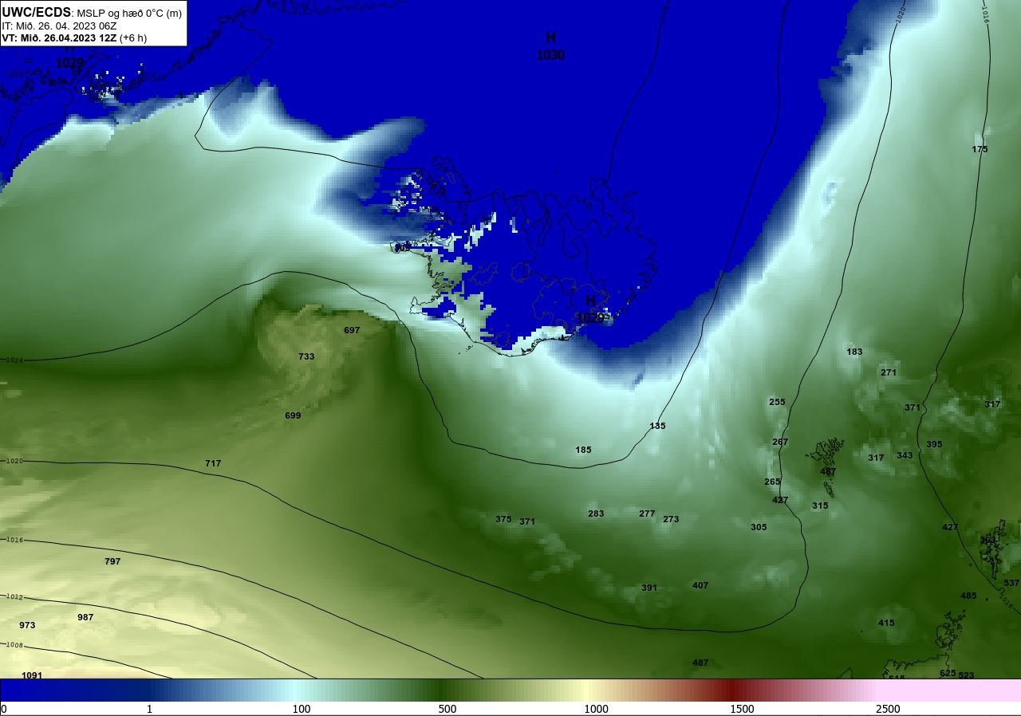Select the VT line '26.04.2023 12Z (+6 h)'

pos(96,37)
